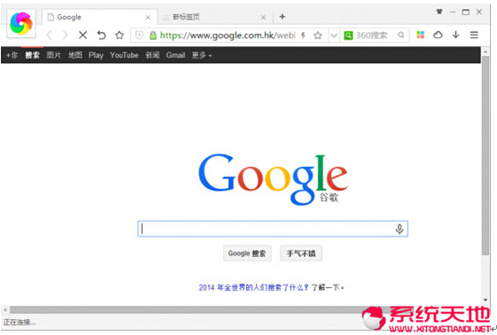
Task: Open 2014 年全世界的人们搜索了什么 link
Action: (253, 287)
